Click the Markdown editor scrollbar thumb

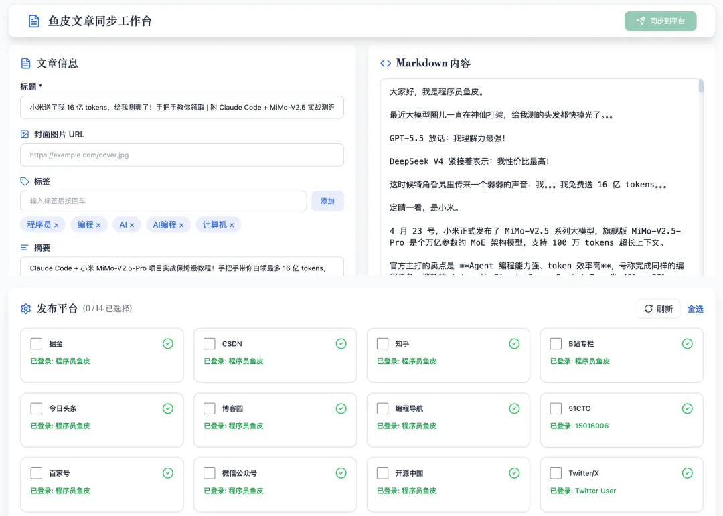pyautogui.click(x=701, y=86)
